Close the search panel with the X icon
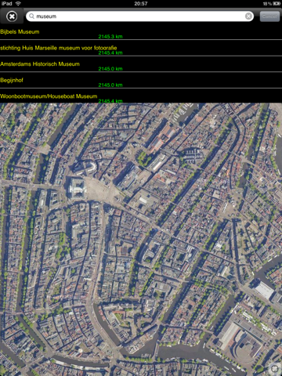 [x=12, y=16]
